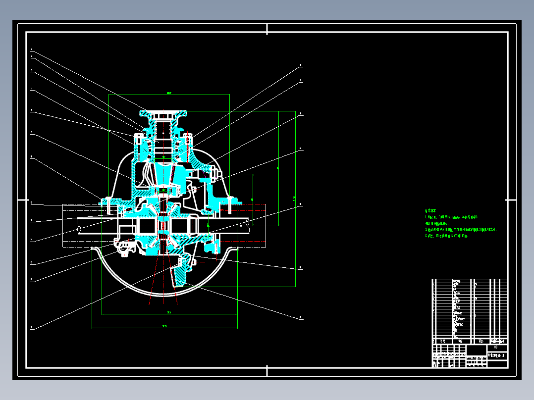Click the green technical requirements heading text
Image resolution: width=534 pixels, height=400 pixels.
coord(430,211)
